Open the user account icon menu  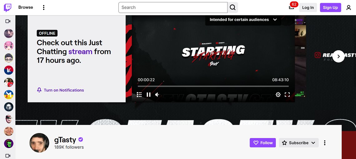point(349,7)
